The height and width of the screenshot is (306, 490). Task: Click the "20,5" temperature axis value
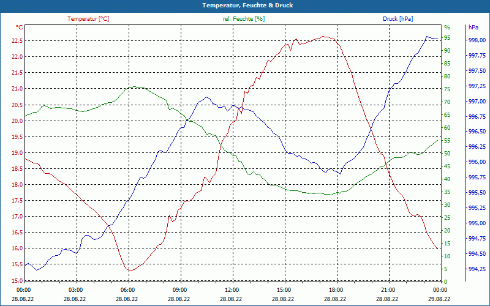[x=17, y=105]
